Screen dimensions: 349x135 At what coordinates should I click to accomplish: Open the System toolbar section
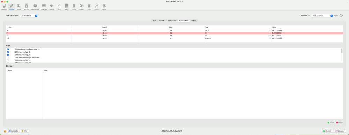[4, 7]
